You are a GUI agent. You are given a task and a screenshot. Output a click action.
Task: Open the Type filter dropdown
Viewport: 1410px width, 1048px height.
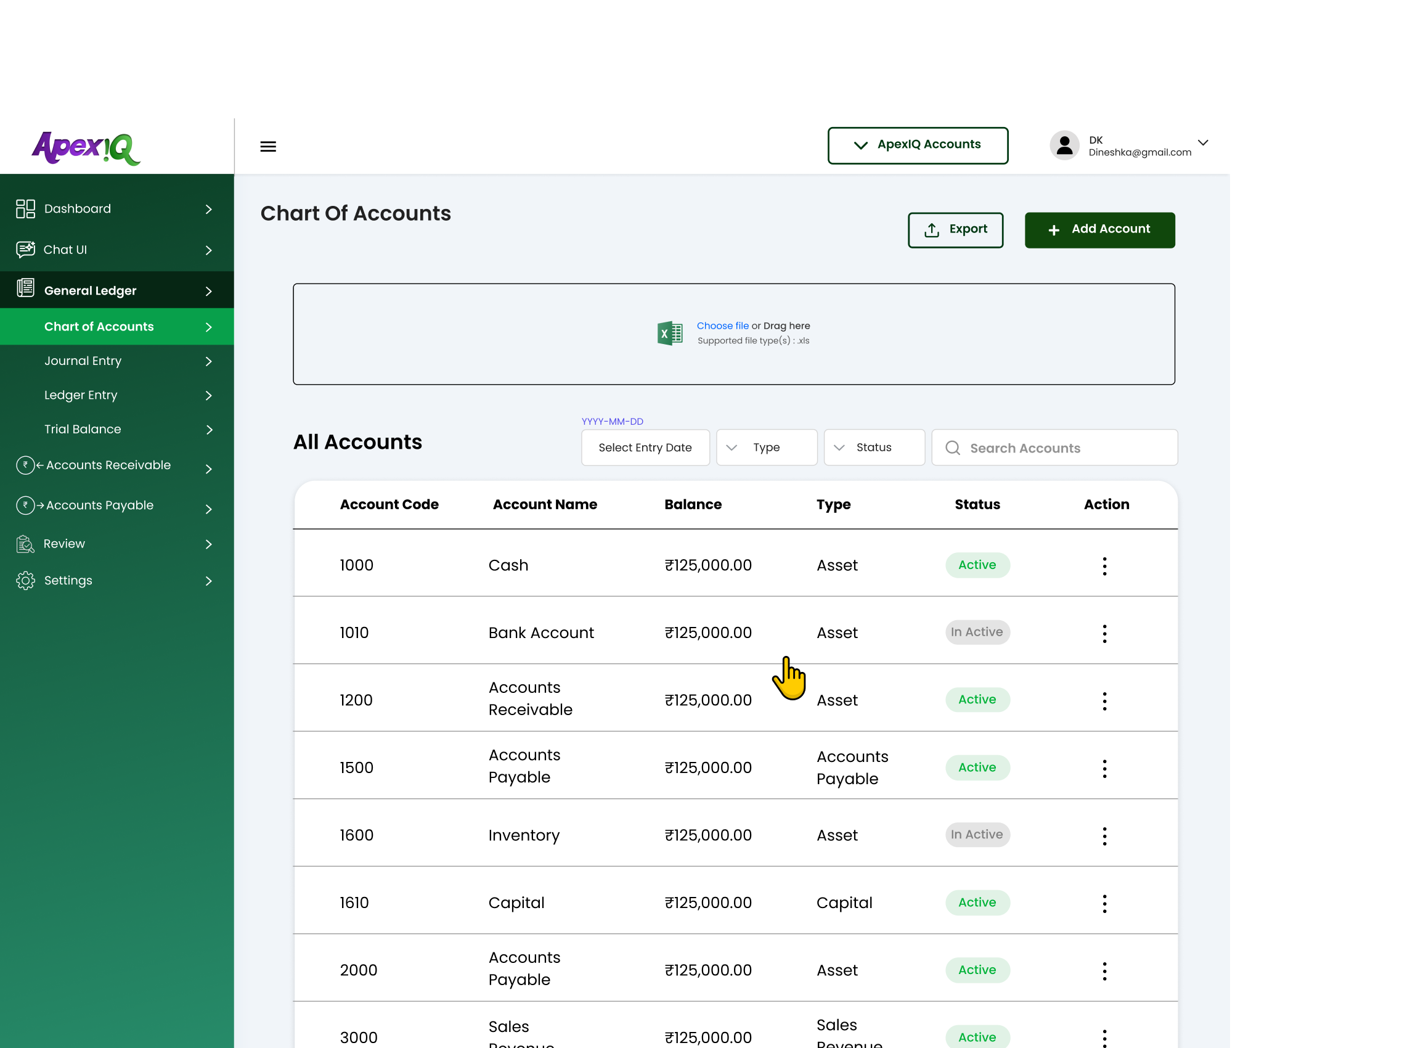click(x=767, y=447)
